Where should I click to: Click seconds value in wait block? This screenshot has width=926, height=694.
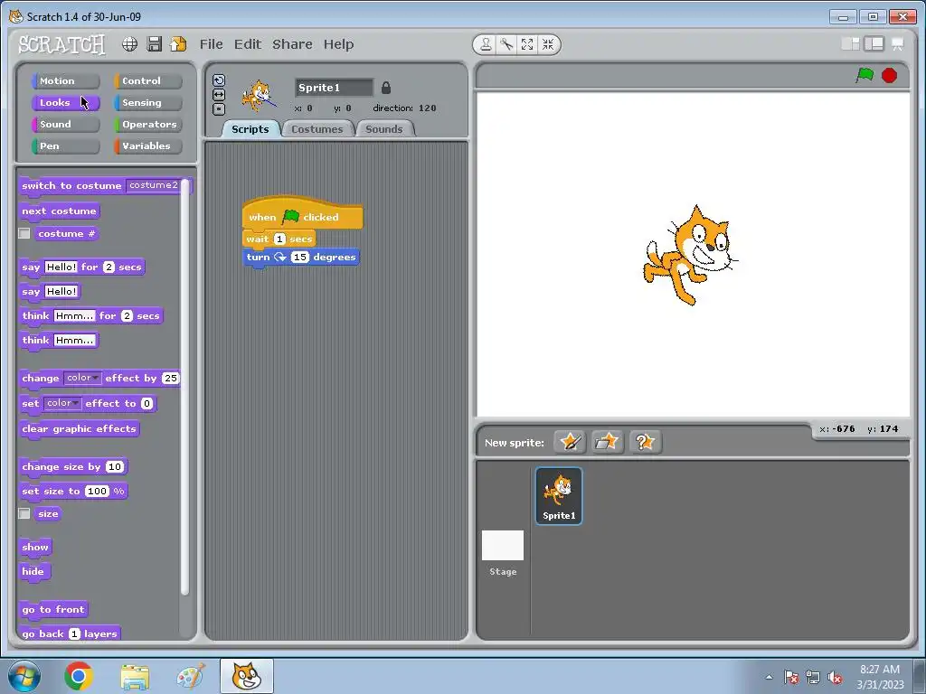click(x=280, y=239)
